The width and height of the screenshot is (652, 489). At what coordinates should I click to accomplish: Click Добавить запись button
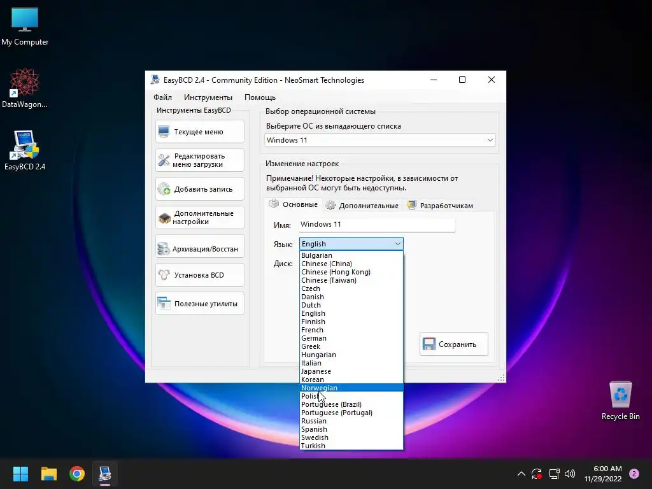point(200,189)
